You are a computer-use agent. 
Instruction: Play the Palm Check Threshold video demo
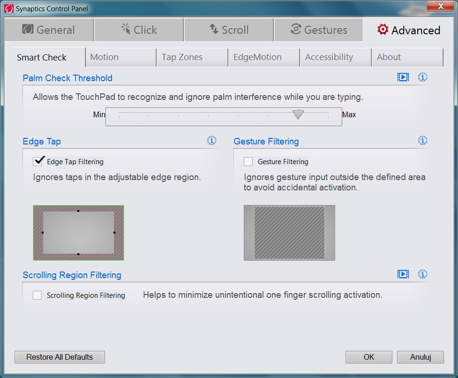click(x=403, y=77)
